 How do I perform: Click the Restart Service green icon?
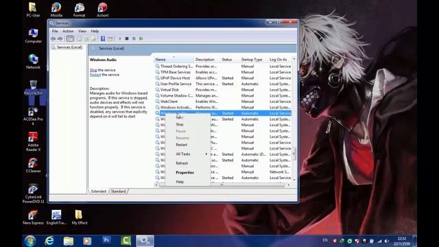click(x=141, y=38)
